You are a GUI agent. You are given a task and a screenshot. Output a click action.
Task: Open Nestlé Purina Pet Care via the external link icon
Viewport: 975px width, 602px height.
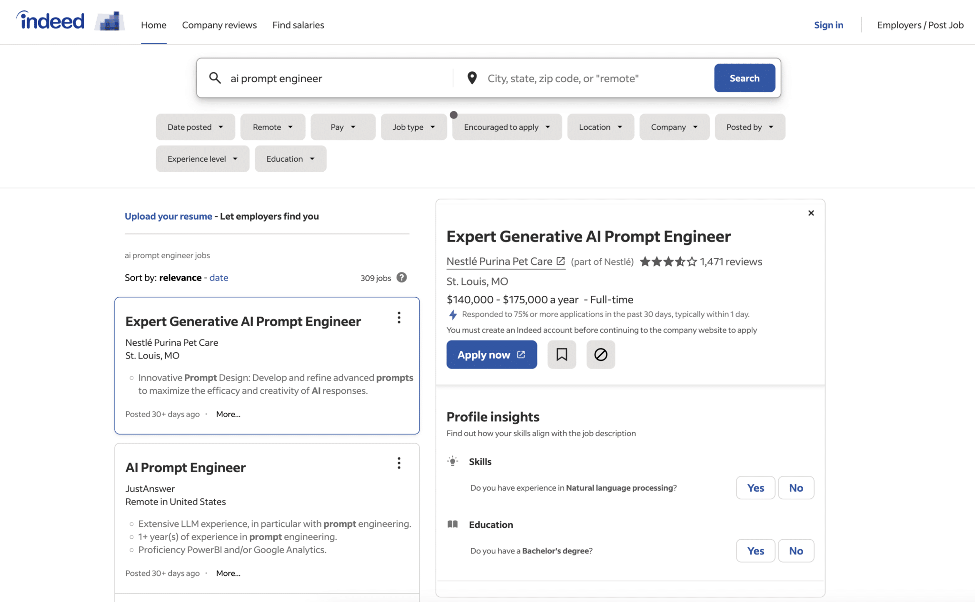tap(561, 261)
